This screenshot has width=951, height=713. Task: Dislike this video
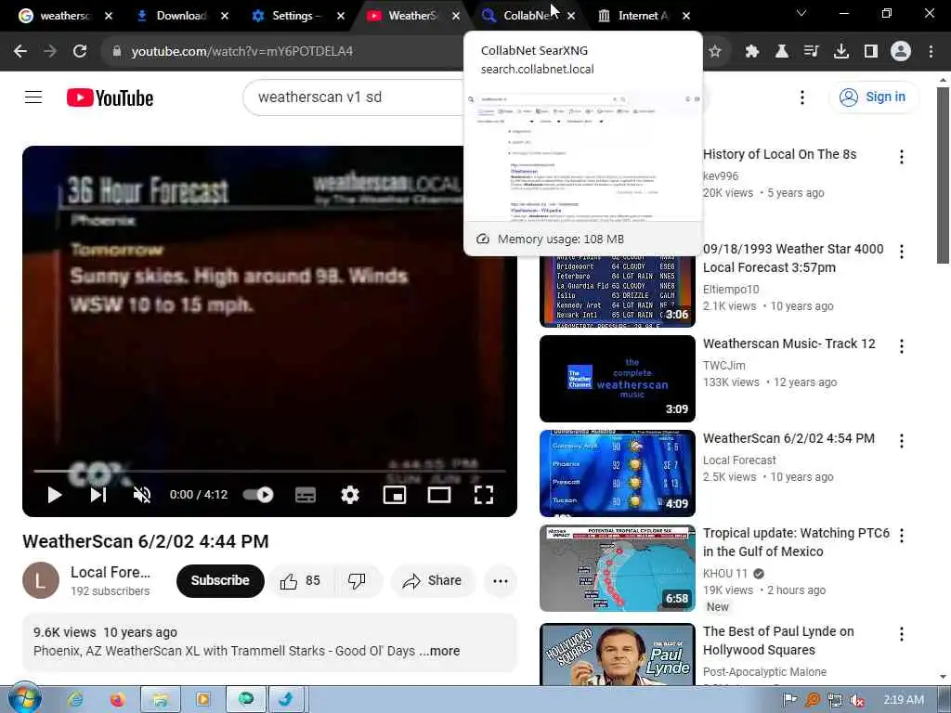click(x=357, y=581)
